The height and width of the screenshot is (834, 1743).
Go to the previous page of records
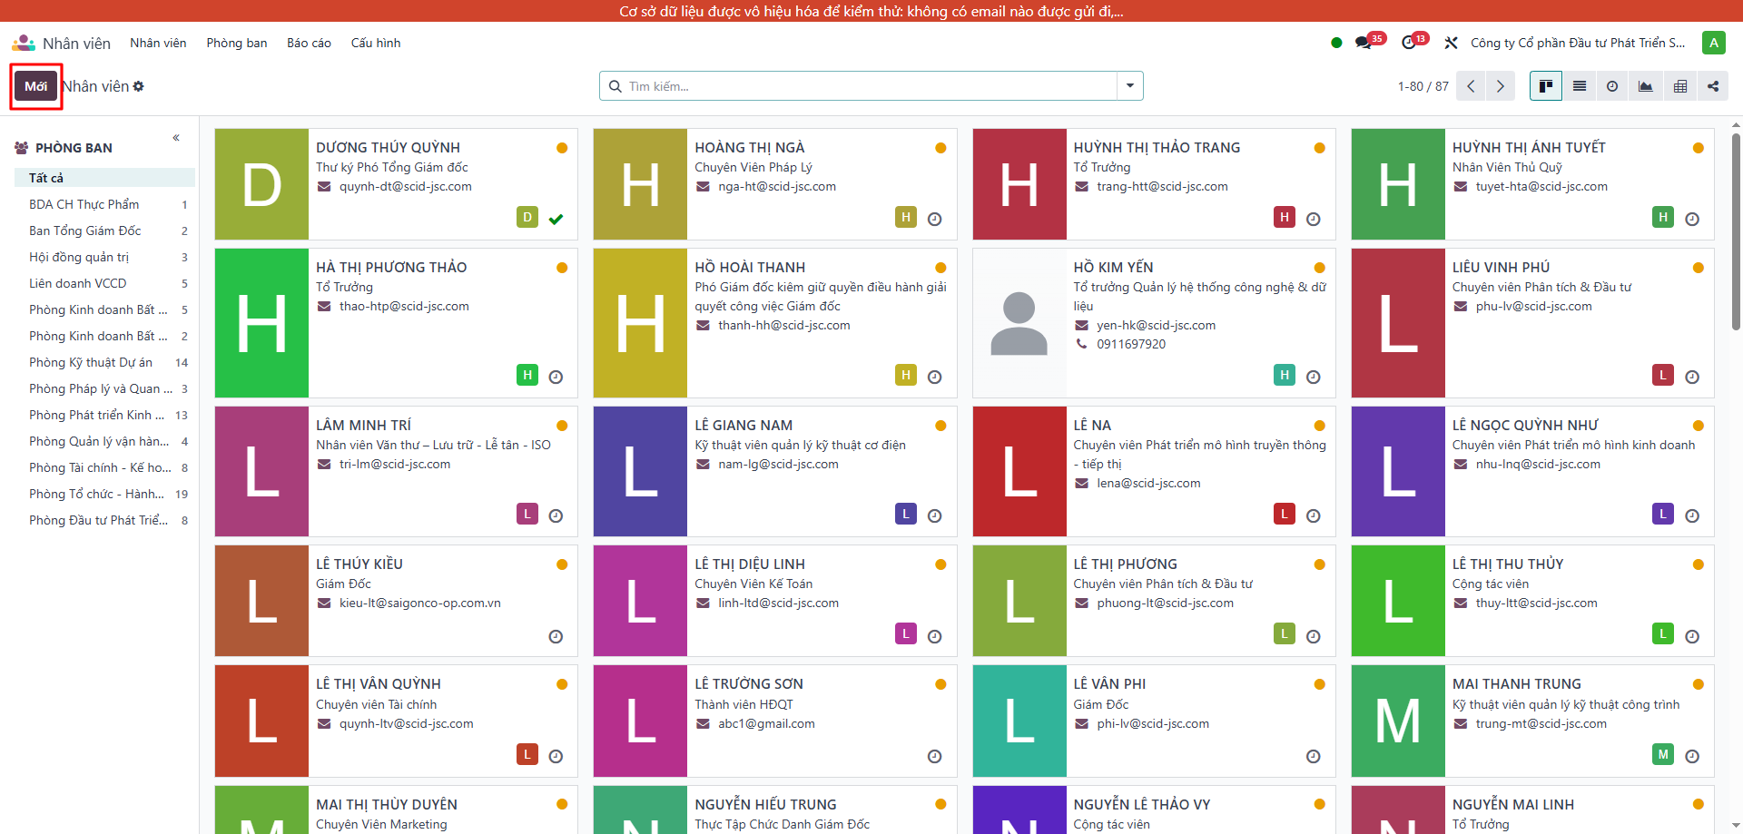pyautogui.click(x=1471, y=86)
